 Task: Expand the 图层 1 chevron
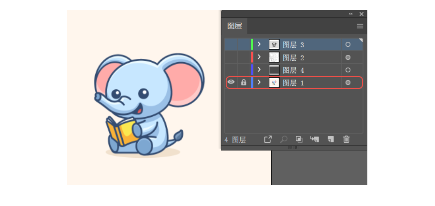259,82
